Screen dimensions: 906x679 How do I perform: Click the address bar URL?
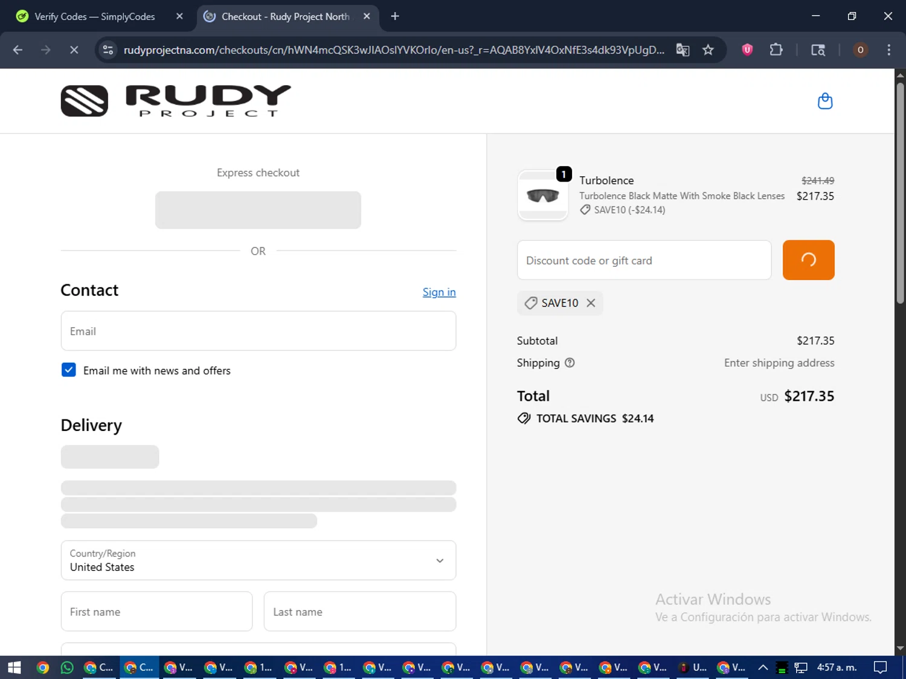tap(394, 50)
